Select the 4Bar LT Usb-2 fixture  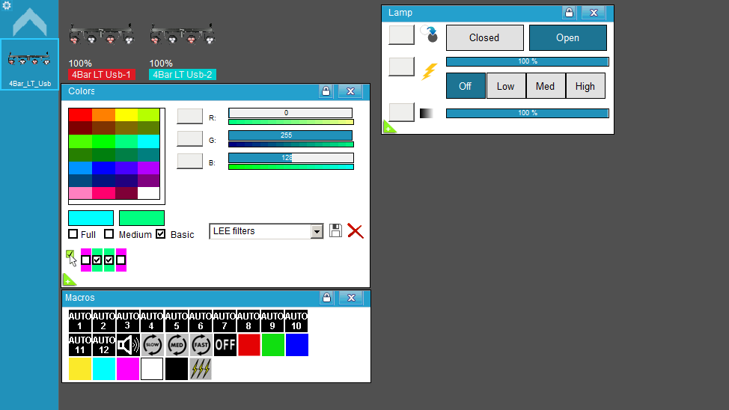coord(183,74)
